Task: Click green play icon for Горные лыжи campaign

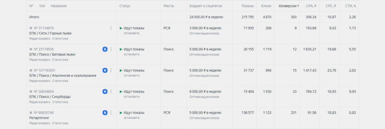Action: pos(121,28)
